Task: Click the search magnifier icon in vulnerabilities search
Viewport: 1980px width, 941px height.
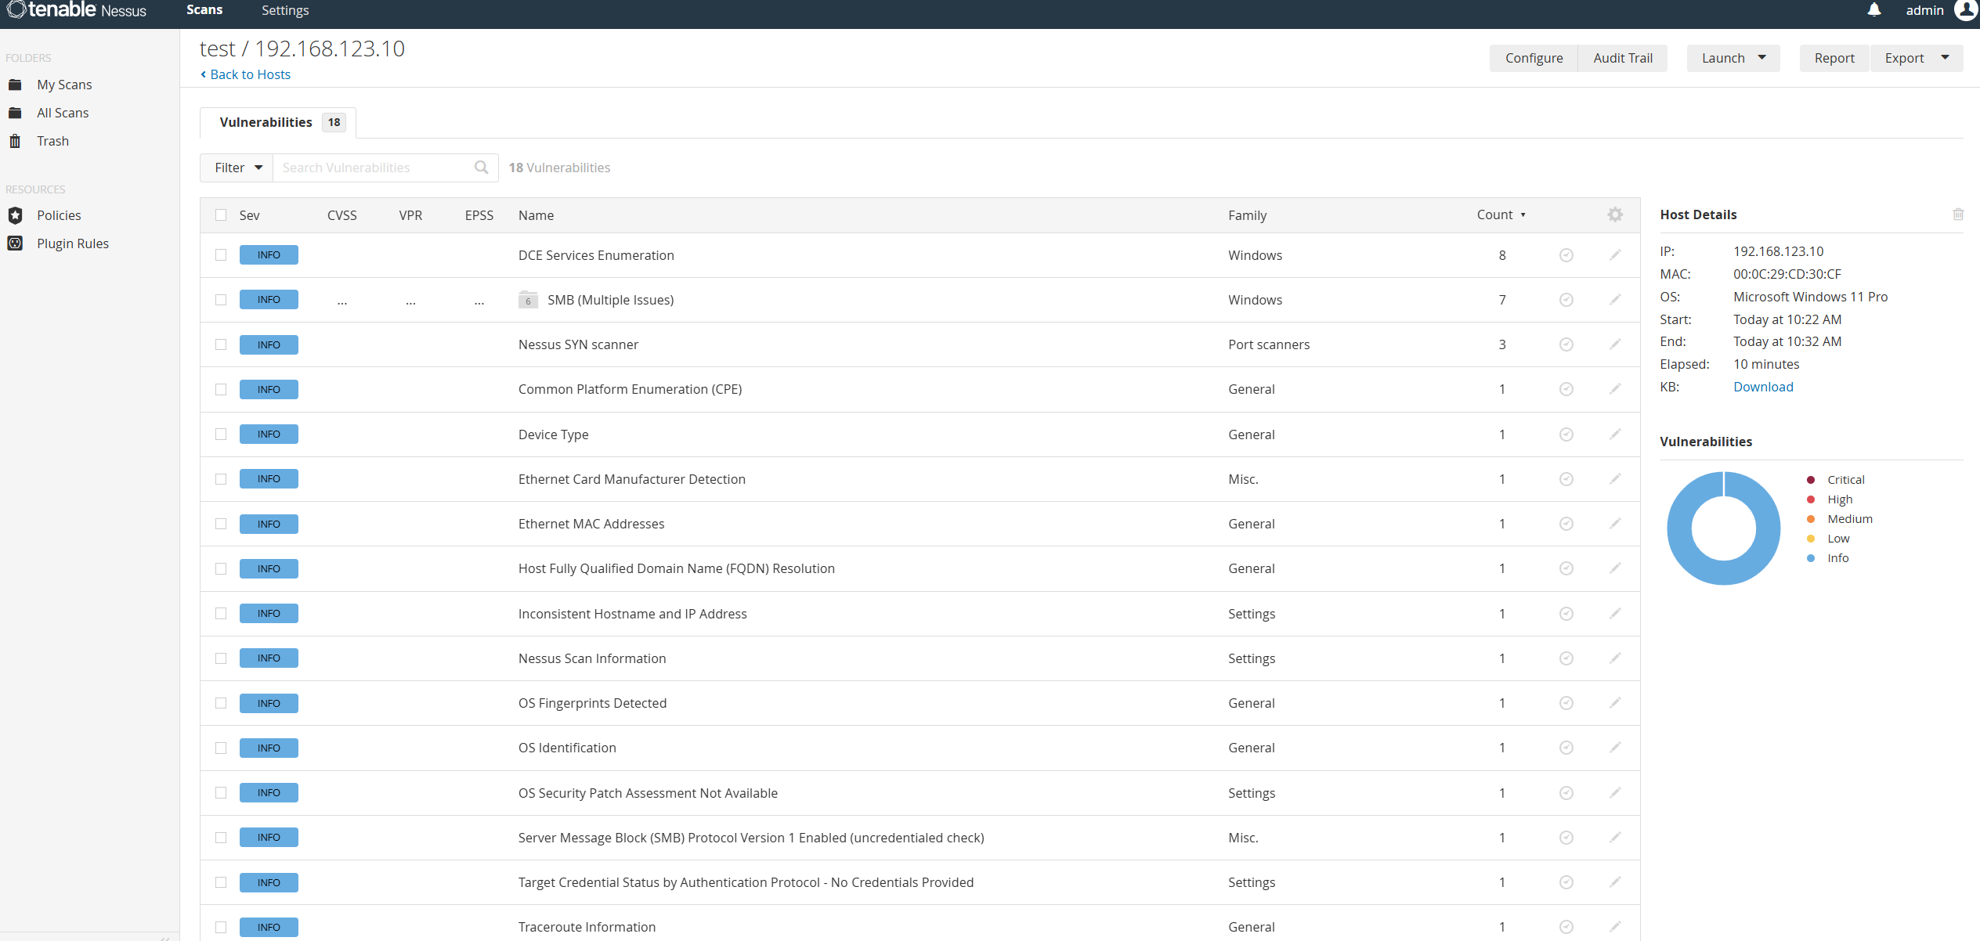Action: [x=481, y=168]
